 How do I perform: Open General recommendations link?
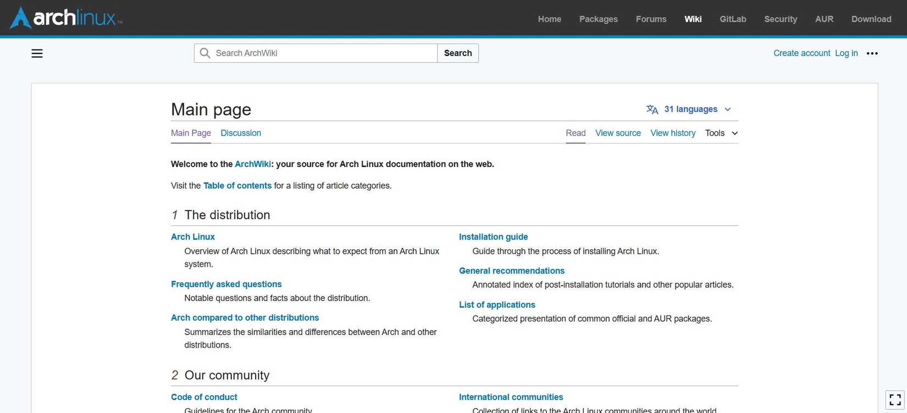(512, 271)
